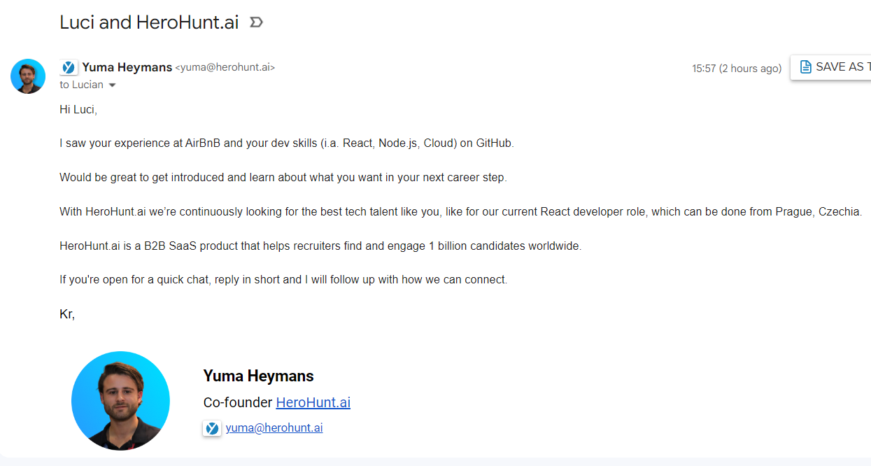This screenshot has width=871, height=466.
Task: Click the paragraph mentioning AirBnB experience
Action: tap(287, 143)
